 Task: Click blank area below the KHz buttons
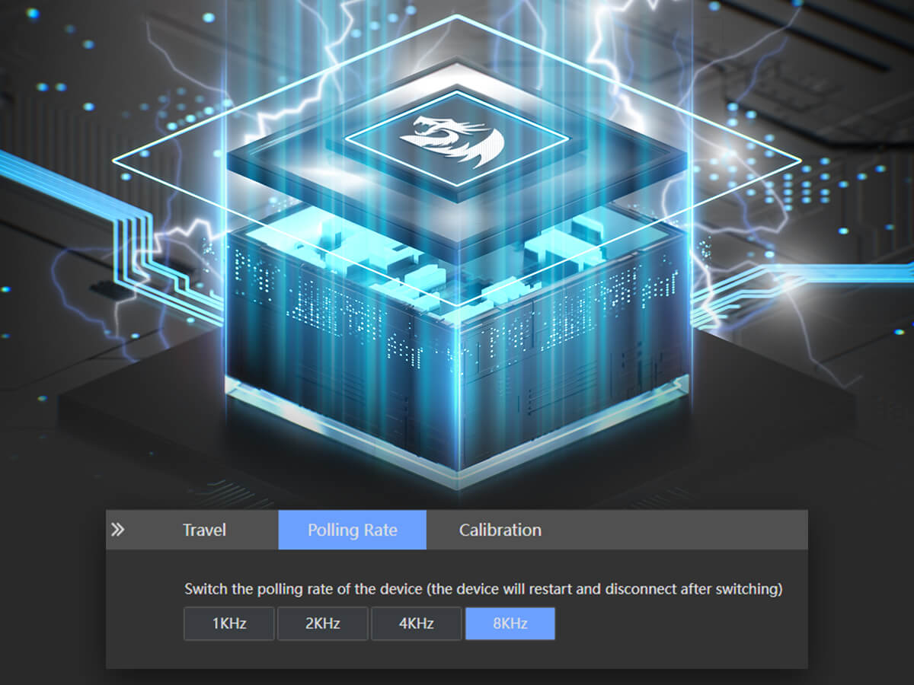tap(457, 655)
